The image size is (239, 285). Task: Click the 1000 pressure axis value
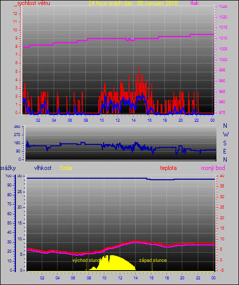[223, 60]
